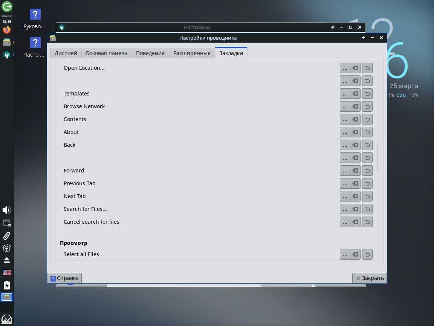Edit shortcut for Next Tab via ellipsis button

coord(345,196)
